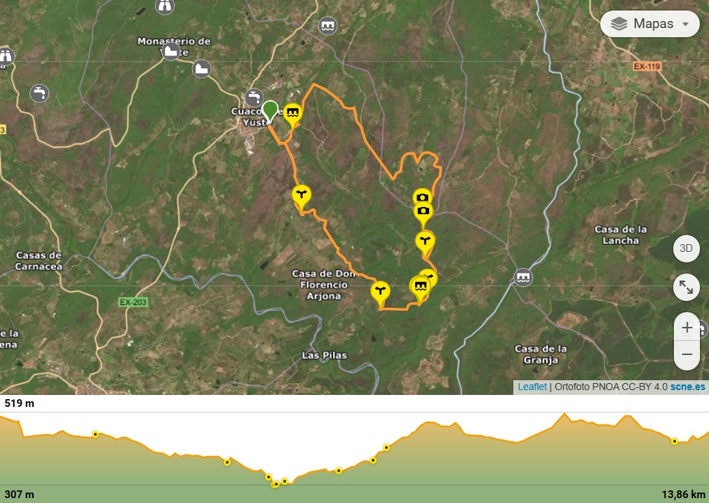This screenshot has width=709, height=503.
Task: Zoom out with the minus button
Action: [x=687, y=355]
